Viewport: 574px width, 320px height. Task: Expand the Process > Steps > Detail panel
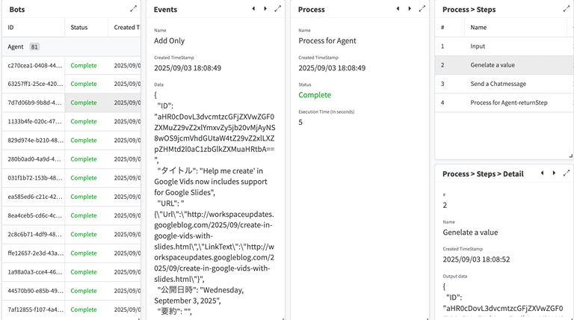pos(566,173)
